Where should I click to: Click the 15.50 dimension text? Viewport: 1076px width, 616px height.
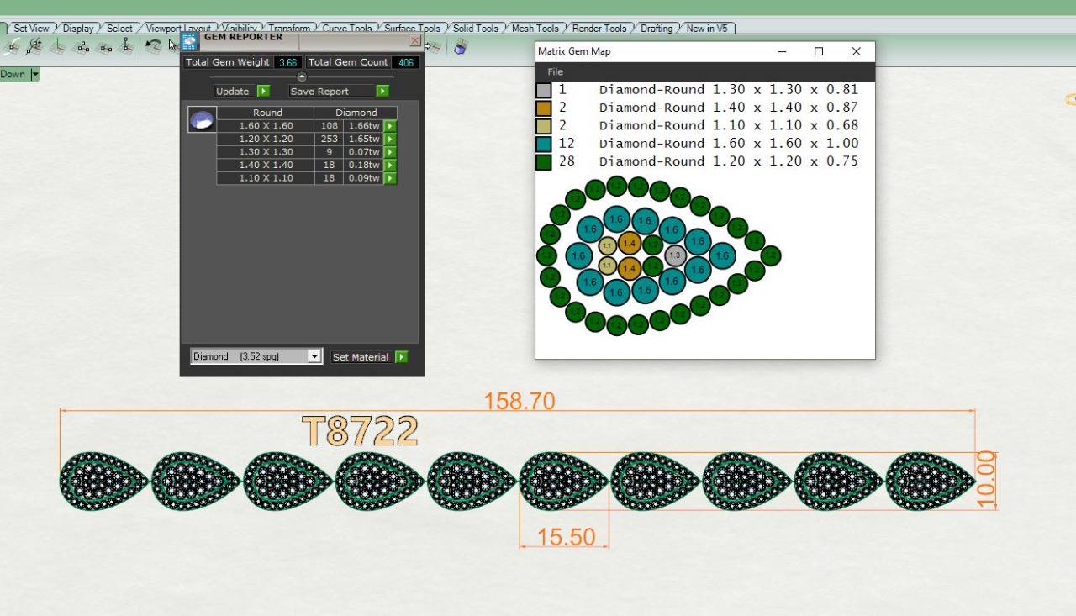click(x=566, y=536)
